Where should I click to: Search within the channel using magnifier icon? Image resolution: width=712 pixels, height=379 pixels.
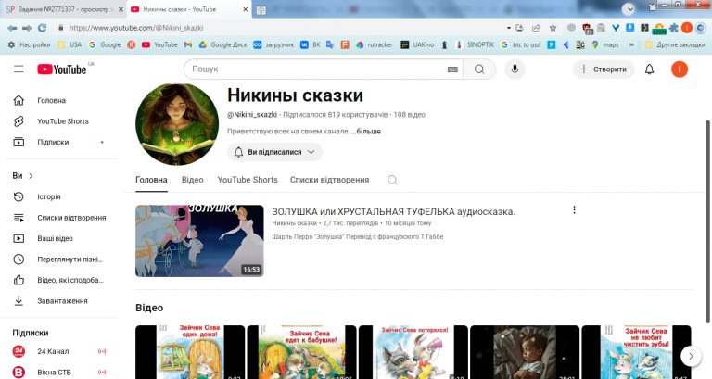pyautogui.click(x=392, y=180)
